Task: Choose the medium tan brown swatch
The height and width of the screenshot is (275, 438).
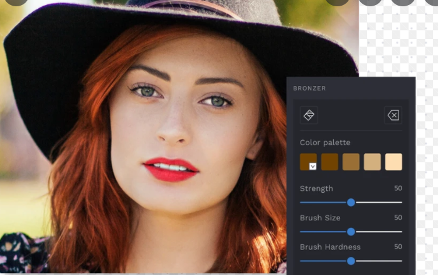Action: 351,161
